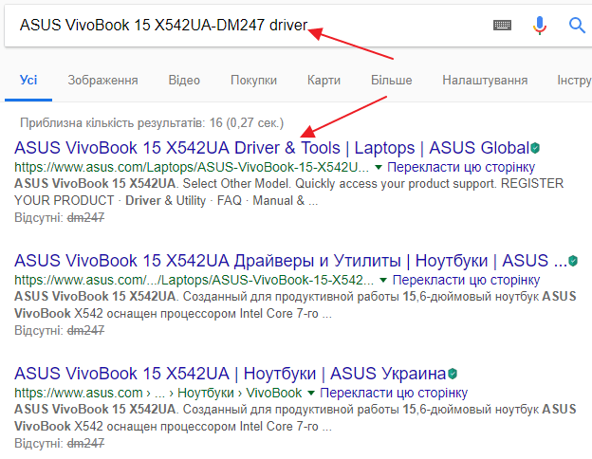592x459 pixels.
Task: Click the dm247 link under third result
Action: pos(85,442)
